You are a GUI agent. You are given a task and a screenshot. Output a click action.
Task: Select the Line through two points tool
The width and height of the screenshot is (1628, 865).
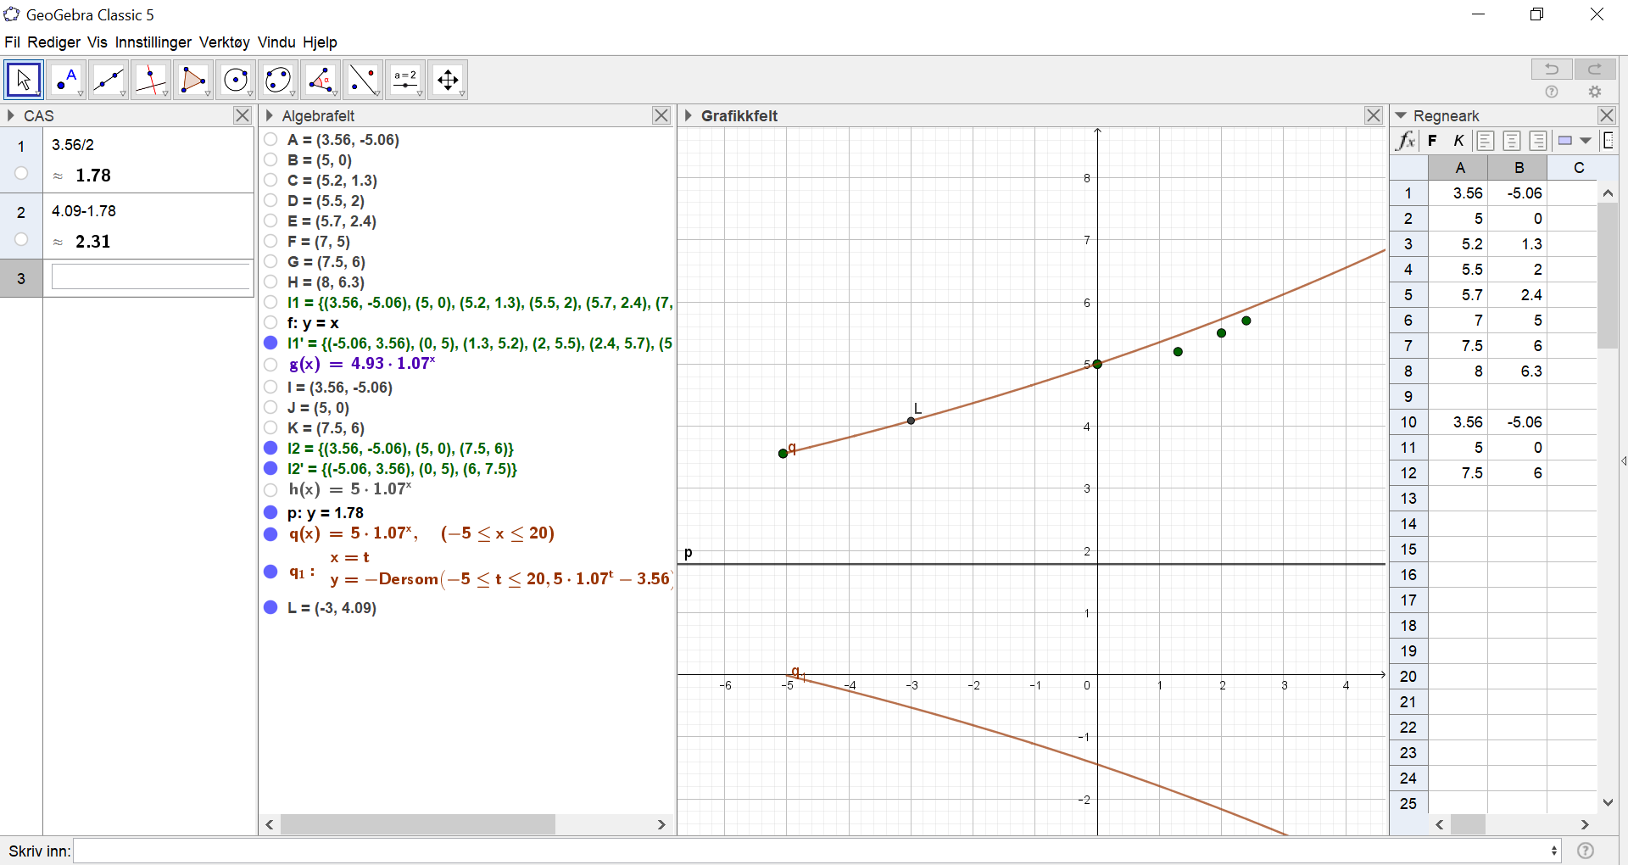point(109,80)
